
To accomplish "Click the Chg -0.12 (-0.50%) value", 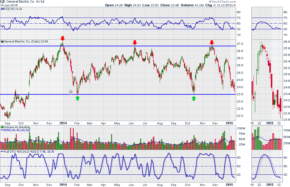I will (x=219, y=5).
